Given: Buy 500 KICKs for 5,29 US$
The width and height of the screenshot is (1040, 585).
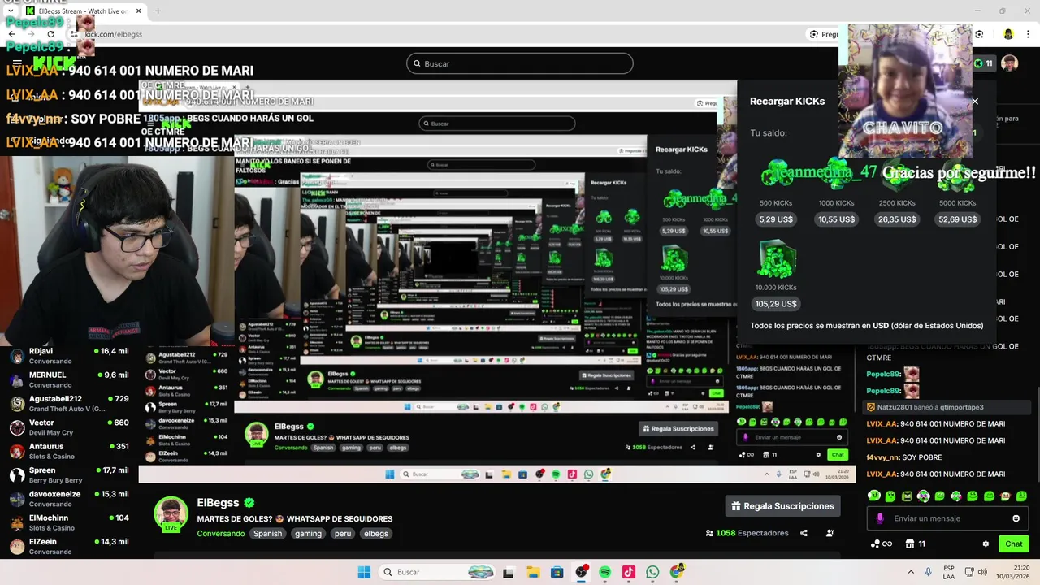Looking at the screenshot, I should (x=776, y=219).
